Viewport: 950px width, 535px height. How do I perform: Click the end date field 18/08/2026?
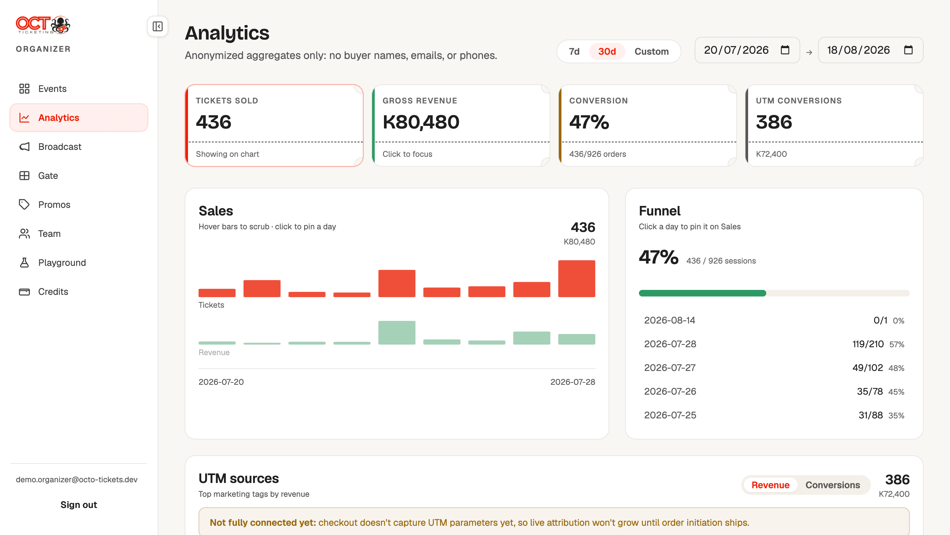[x=871, y=50]
